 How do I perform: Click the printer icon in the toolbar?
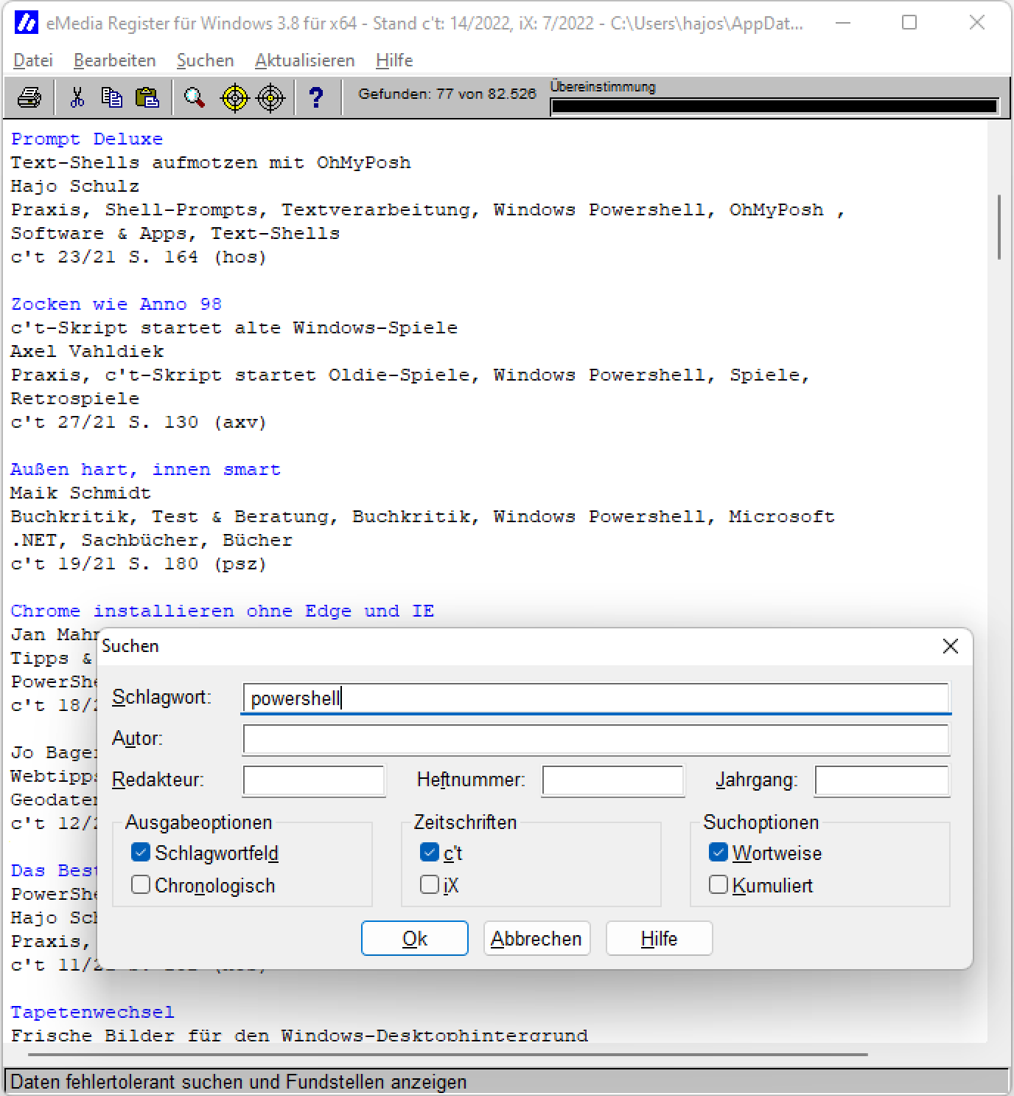click(x=29, y=97)
